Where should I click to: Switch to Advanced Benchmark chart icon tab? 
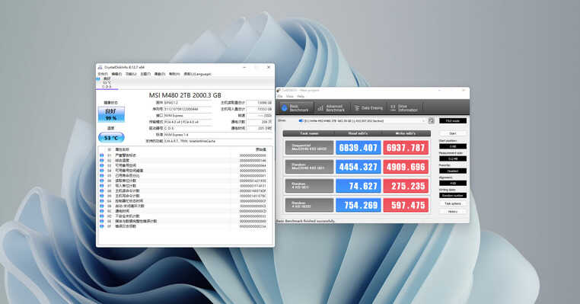tap(331, 107)
